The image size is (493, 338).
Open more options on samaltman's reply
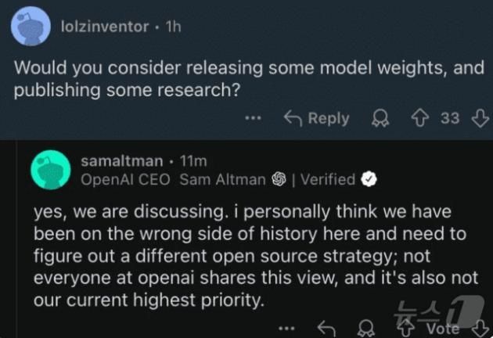click(x=287, y=329)
